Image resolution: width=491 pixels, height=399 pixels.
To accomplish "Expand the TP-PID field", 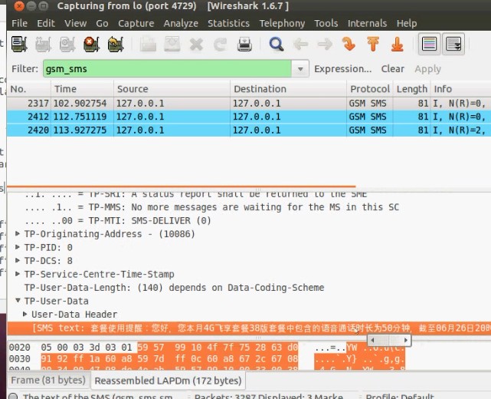I will point(18,247).
